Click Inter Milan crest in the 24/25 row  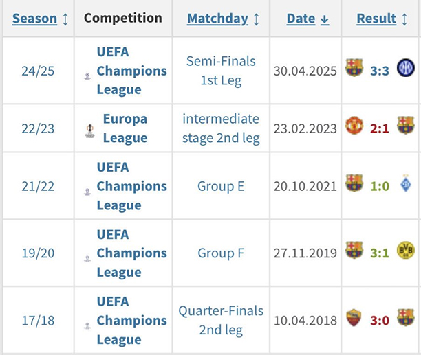[x=405, y=69]
